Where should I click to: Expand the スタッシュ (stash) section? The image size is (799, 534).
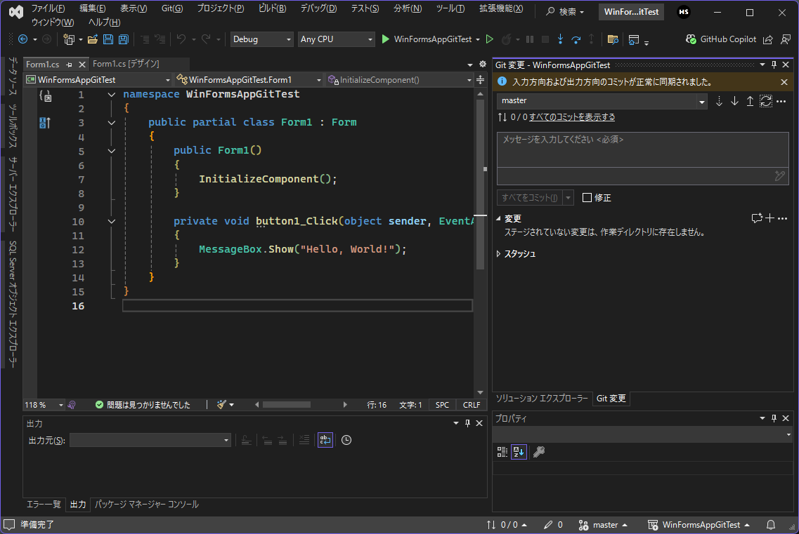click(x=499, y=254)
